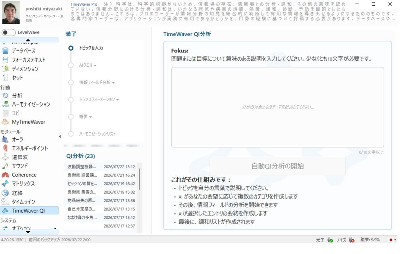Open the マトリックス DNA icon
407x254 pixels.
[5, 183]
